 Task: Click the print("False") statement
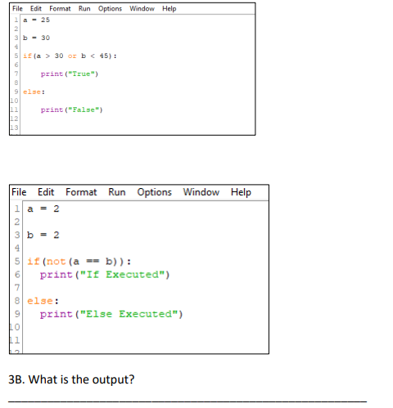(x=72, y=110)
